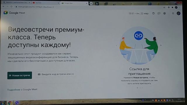187x105 pixels.
Task: Click the taskbar clock and date
Action: [179, 100]
